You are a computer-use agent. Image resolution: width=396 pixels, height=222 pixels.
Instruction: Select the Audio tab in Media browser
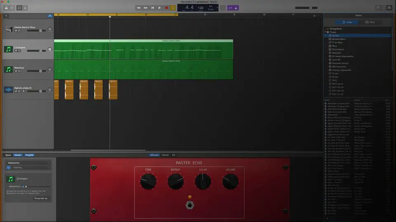347,22
